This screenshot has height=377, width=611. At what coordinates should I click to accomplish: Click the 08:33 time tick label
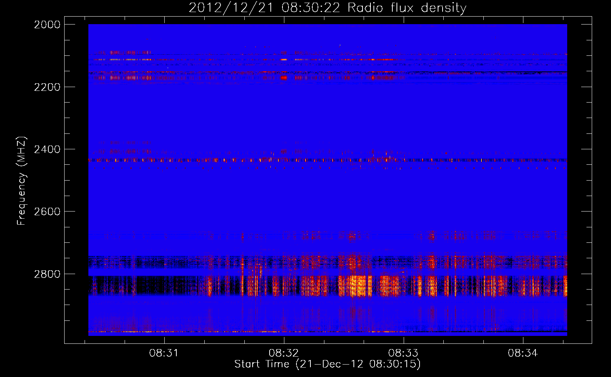pyautogui.click(x=403, y=353)
